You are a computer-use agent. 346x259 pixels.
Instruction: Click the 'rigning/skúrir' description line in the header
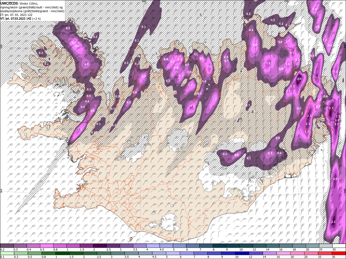click(32, 7)
